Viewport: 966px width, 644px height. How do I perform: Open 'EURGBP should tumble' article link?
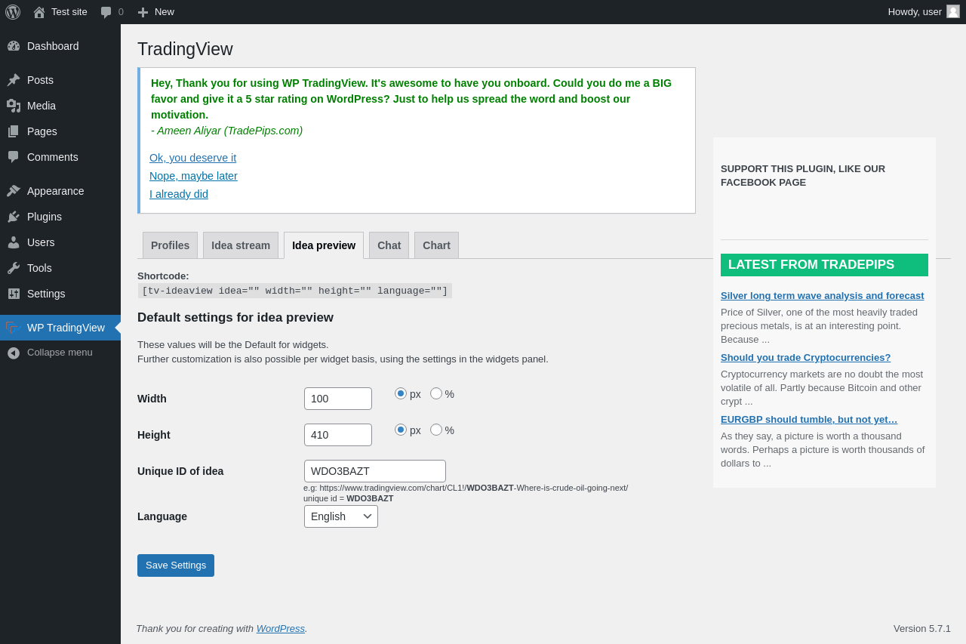coord(809,420)
